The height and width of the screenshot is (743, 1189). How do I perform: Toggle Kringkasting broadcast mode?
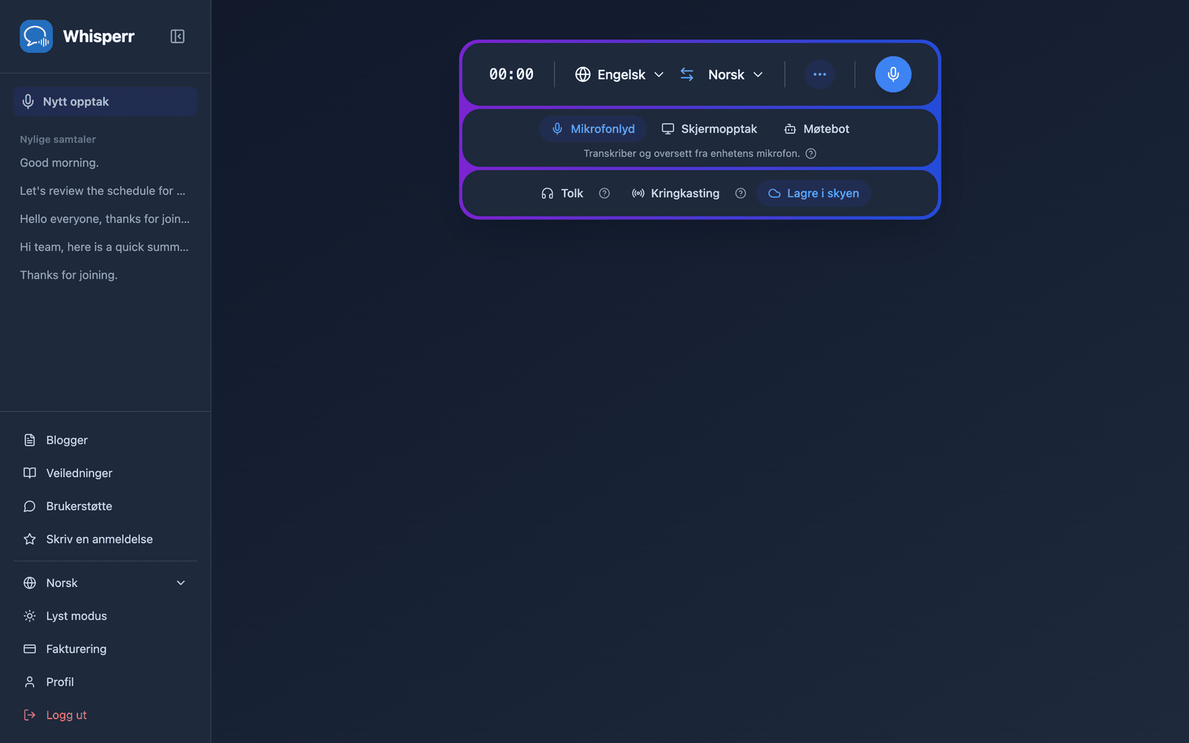(675, 193)
